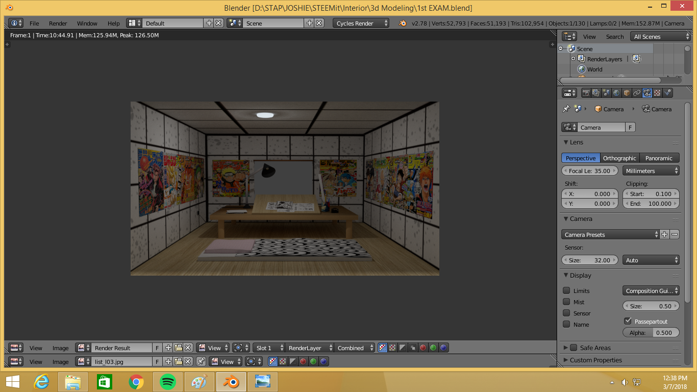Enable the Name display checkbox
The height and width of the screenshot is (392, 697).
coord(566,324)
